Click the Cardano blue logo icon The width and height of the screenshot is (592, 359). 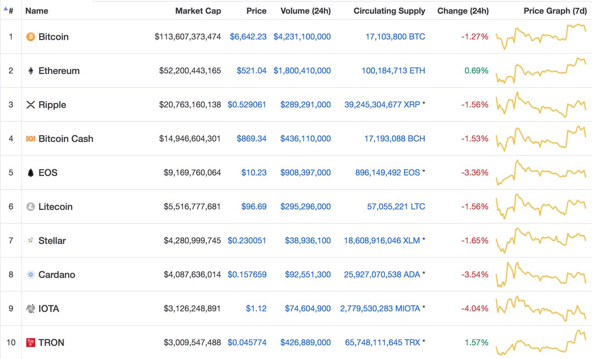coord(31,275)
